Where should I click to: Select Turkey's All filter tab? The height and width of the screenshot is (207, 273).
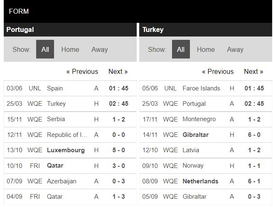pyautogui.click(x=181, y=49)
